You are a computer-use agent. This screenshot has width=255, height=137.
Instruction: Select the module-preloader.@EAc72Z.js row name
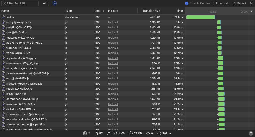coord(27,119)
